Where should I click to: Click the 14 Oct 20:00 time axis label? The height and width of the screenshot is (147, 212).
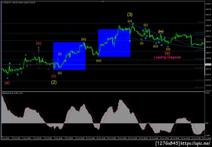tap(122, 138)
